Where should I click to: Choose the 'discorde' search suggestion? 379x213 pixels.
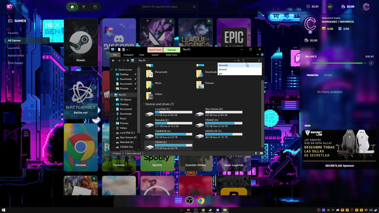pos(240,65)
